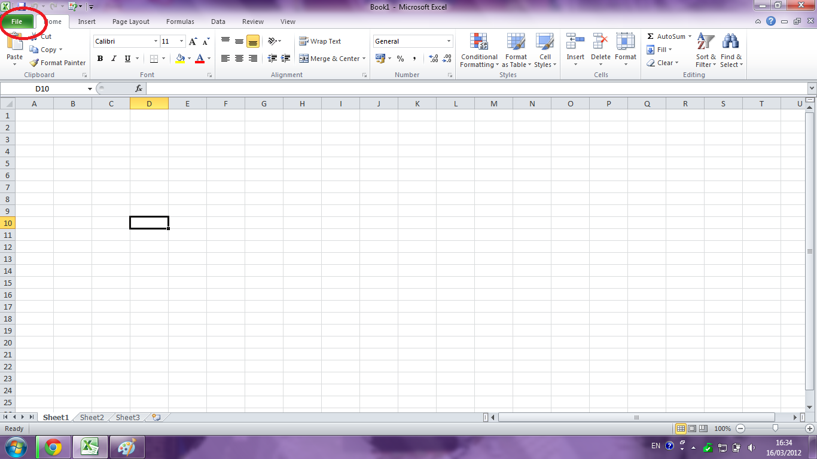Viewport: 817px width, 459px height.
Task: Open the File tab
Action: point(17,22)
